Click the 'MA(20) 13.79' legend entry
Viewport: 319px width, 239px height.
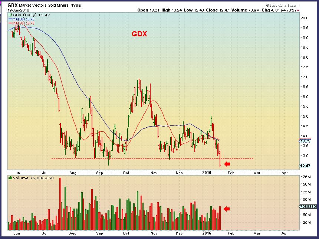click(x=23, y=23)
